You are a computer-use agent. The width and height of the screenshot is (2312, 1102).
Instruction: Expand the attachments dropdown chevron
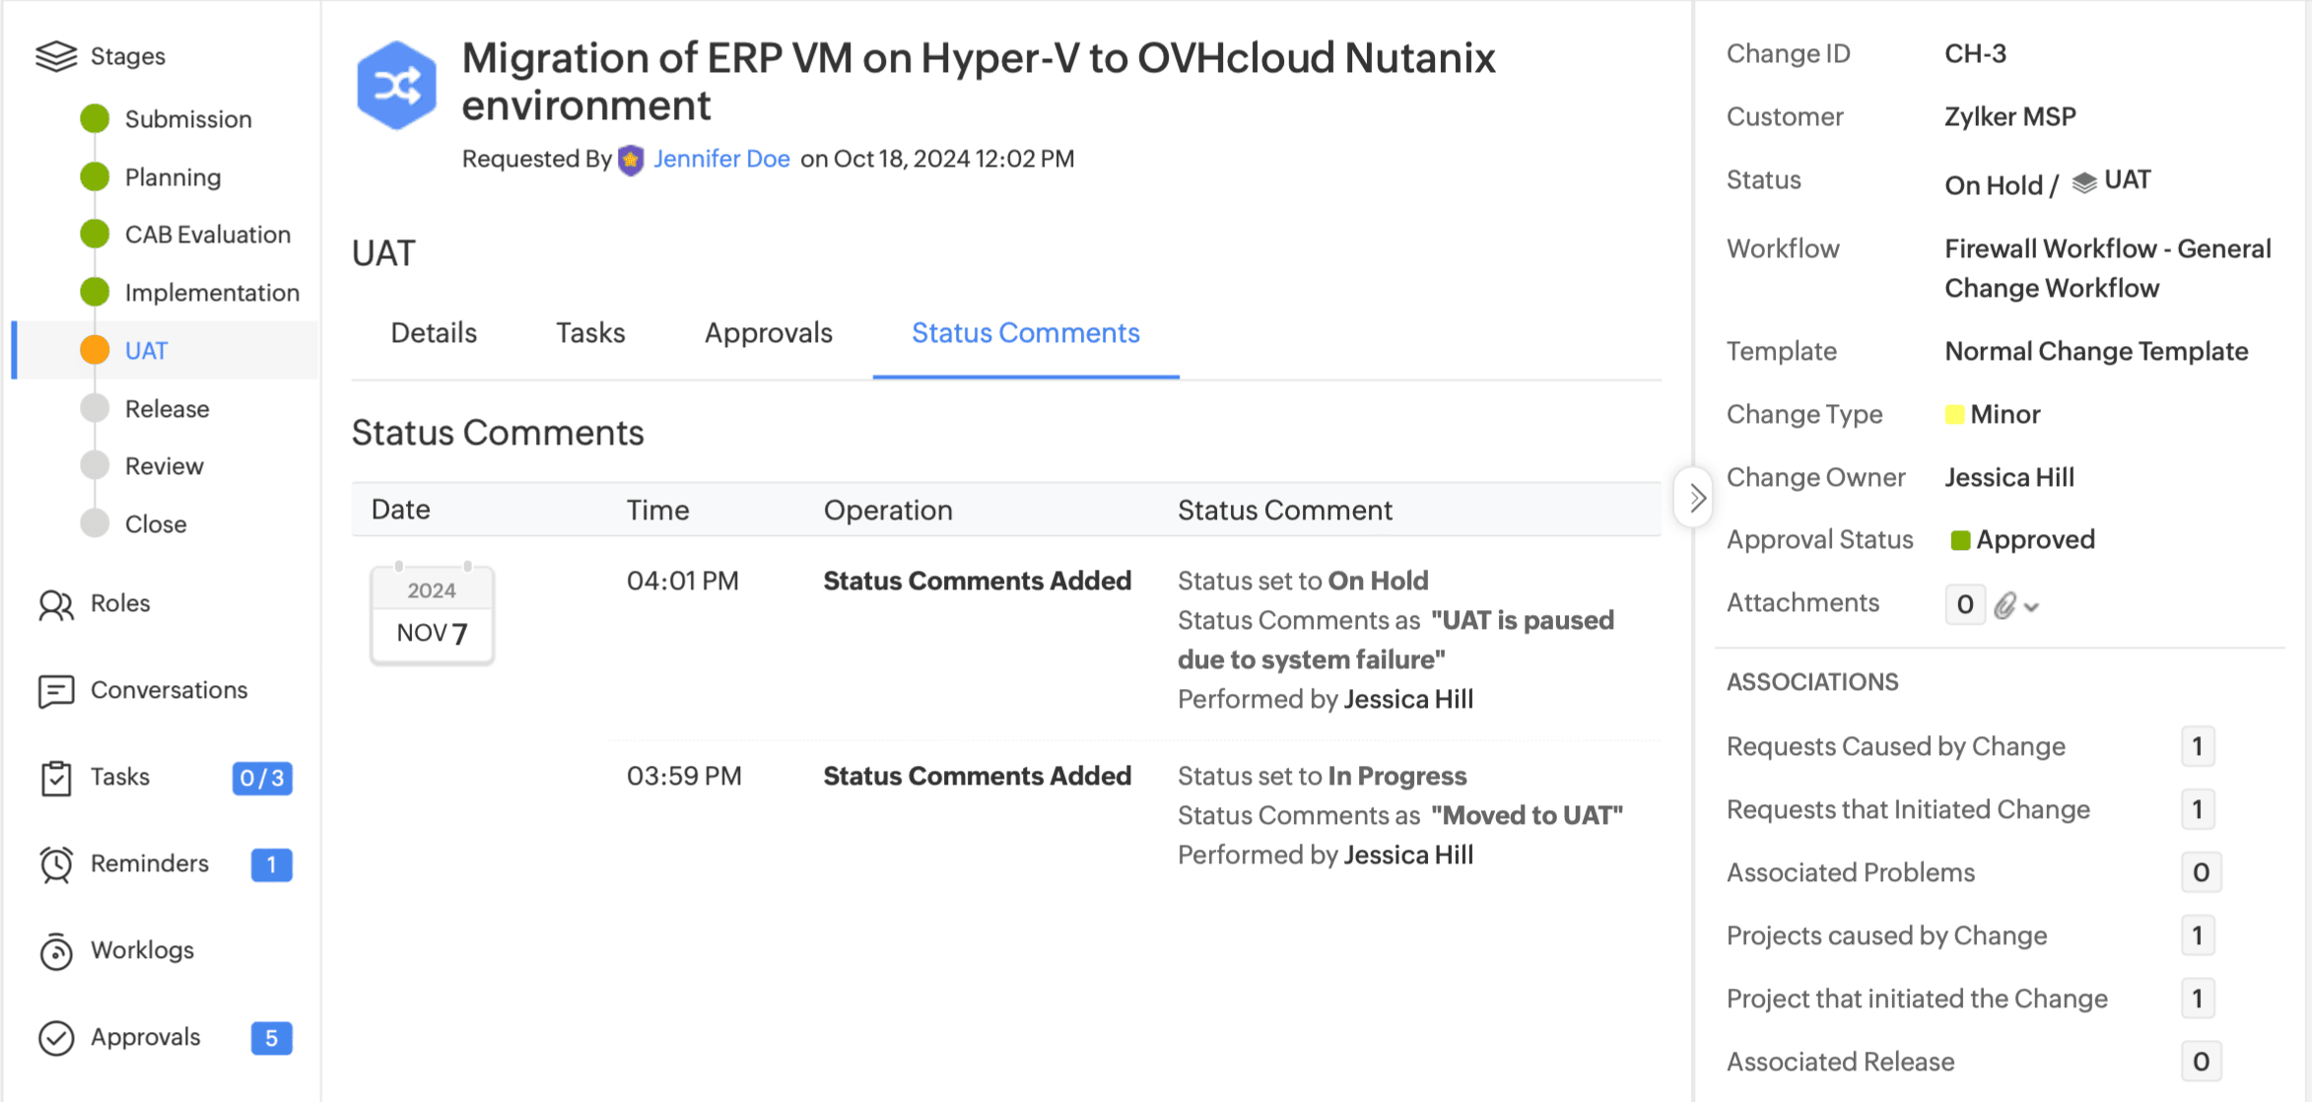point(2031,607)
